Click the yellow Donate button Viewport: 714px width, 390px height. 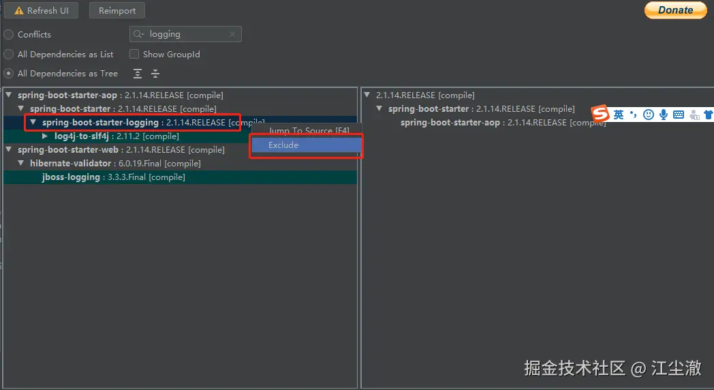(675, 10)
